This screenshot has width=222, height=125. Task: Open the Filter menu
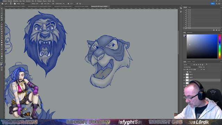coord(33,1)
